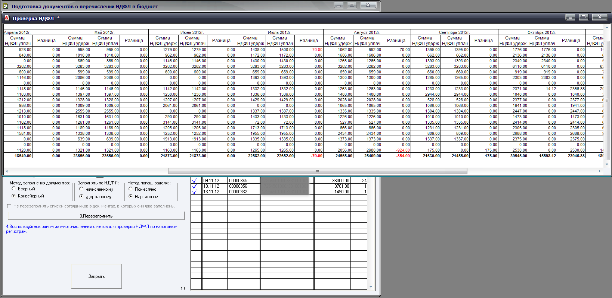The width and height of the screenshot is (612, 298).
Task: Select amount 1490.00 in document list
Action: [332, 192]
